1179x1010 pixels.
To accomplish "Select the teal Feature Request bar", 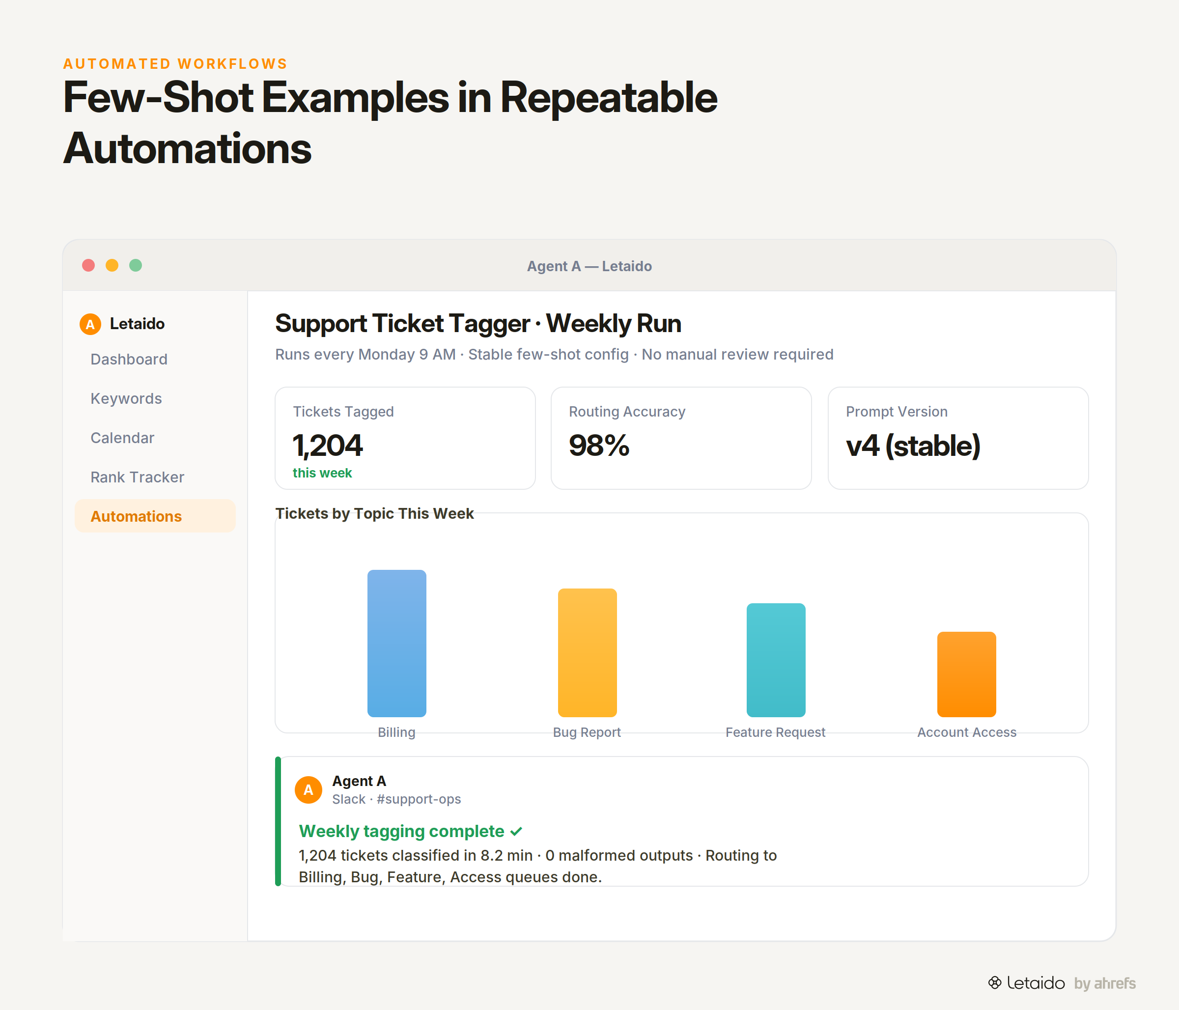I will (x=776, y=660).
